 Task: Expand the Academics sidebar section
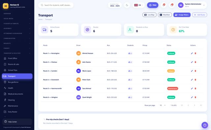point(17,29)
